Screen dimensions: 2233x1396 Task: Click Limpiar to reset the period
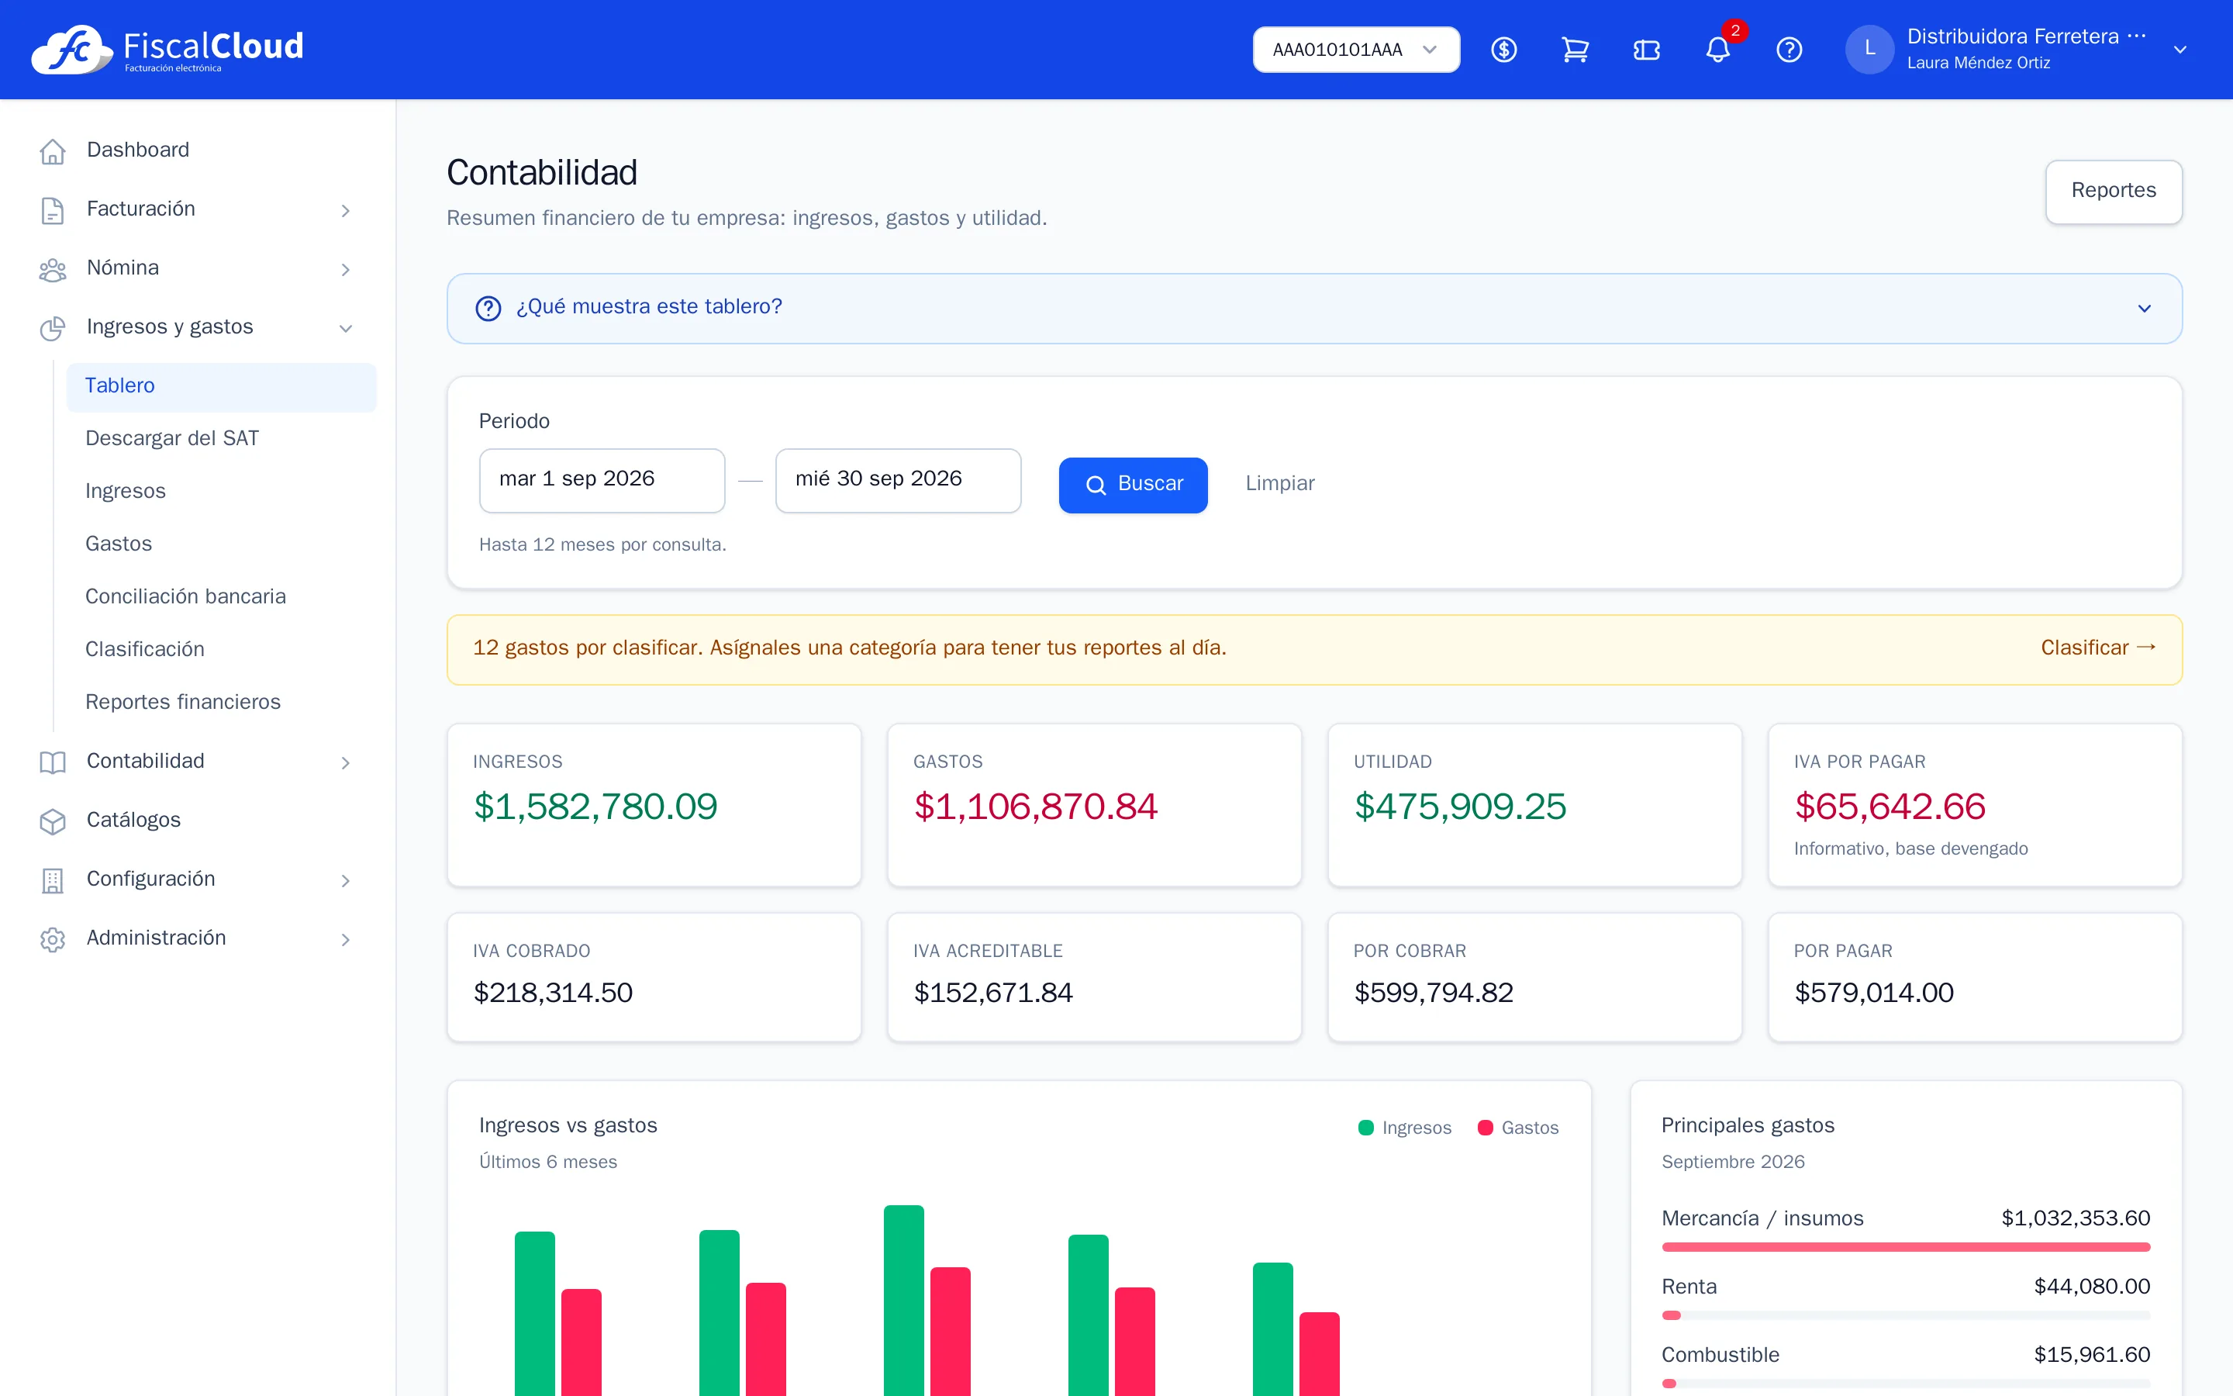pos(1279,484)
